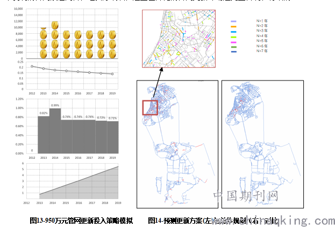Click the N+3年 blue legend swatch
This screenshot has height=227, width=335.
233,32
